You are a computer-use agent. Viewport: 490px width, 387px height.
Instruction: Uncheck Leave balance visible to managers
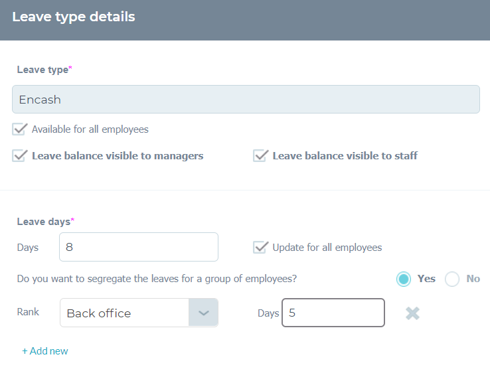20,155
